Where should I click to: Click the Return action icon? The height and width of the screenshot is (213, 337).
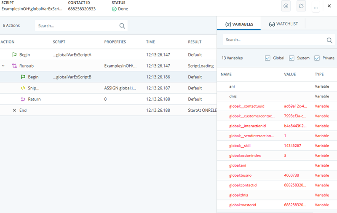(23, 99)
